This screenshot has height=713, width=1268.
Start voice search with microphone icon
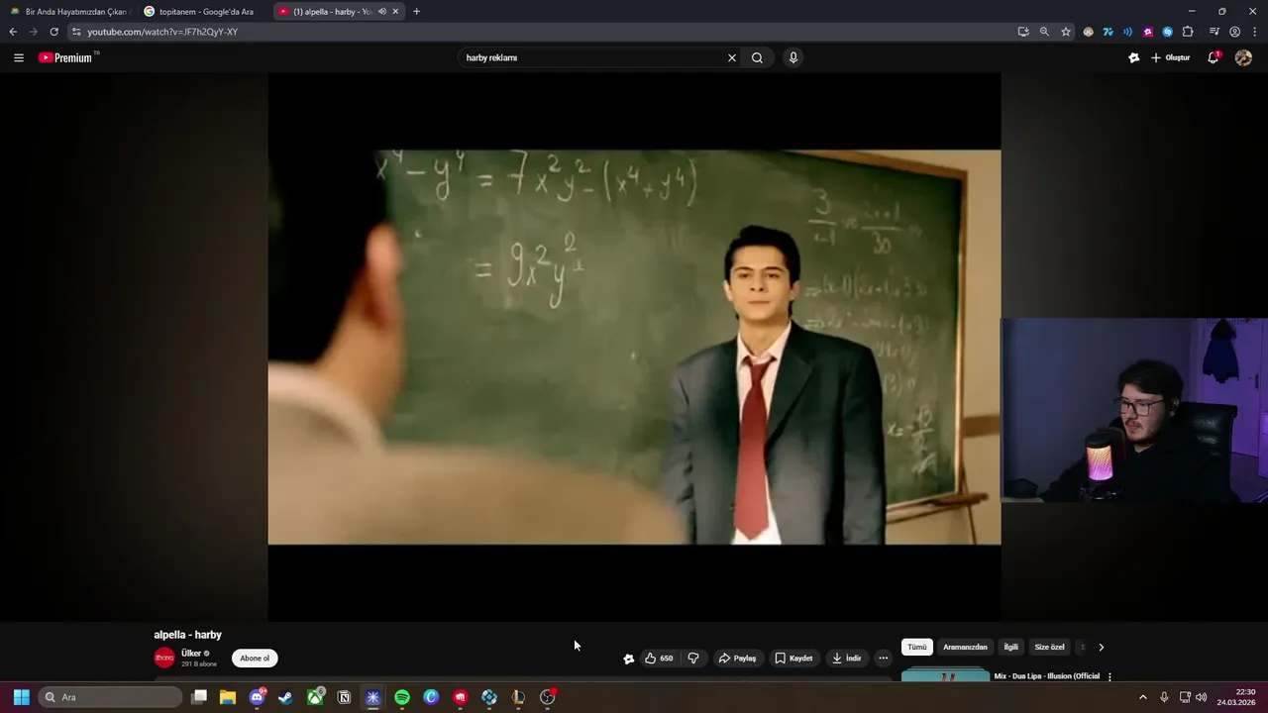click(x=792, y=57)
